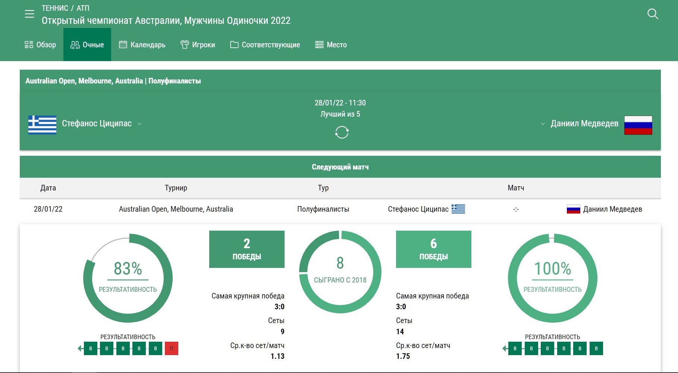Click the -:- score placeholder
The width and height of the screenshot is (678, 373).
click(x=516, y=209)
